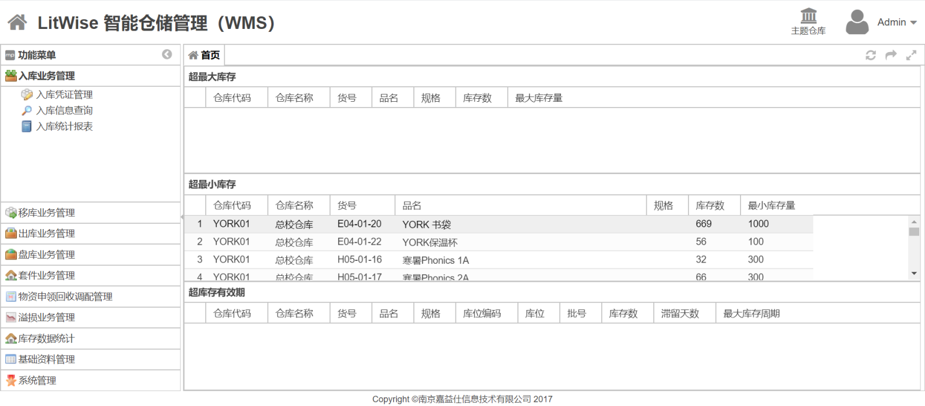The height and width of the screenshot is (406, 925).
Task: Expand the 出库业务管理 section
Action: 91,233
